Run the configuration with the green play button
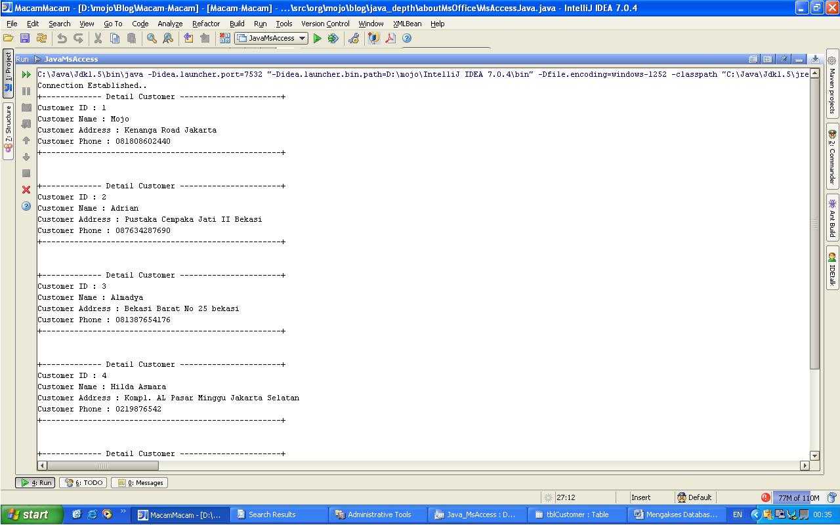The width and height of the screenshot is (840, 525). tap(317, 39)
